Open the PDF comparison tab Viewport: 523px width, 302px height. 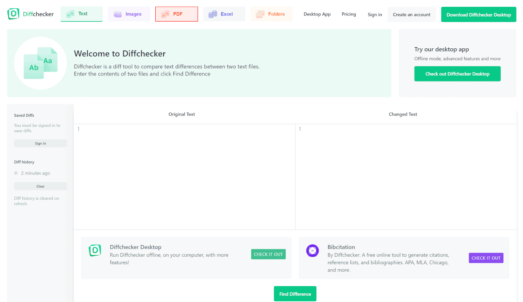(176, 14)
